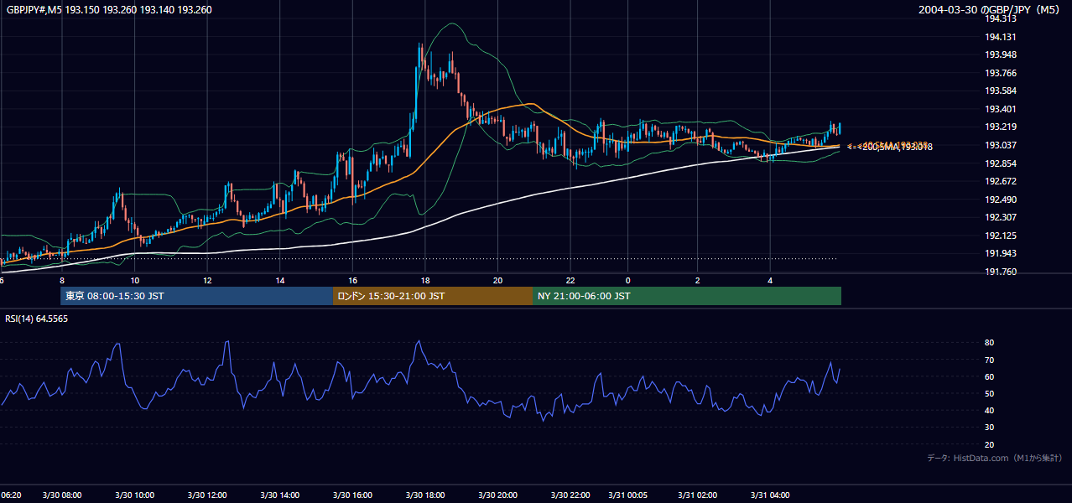Viewport: 1072px width, 503px height.
Task: Click the 3/31 04:00 bottom time label
Action: click(770, 495)
